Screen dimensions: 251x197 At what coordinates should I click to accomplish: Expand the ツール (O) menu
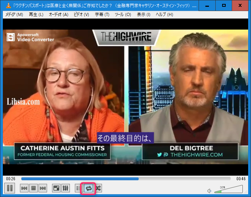tap(123, 15)
